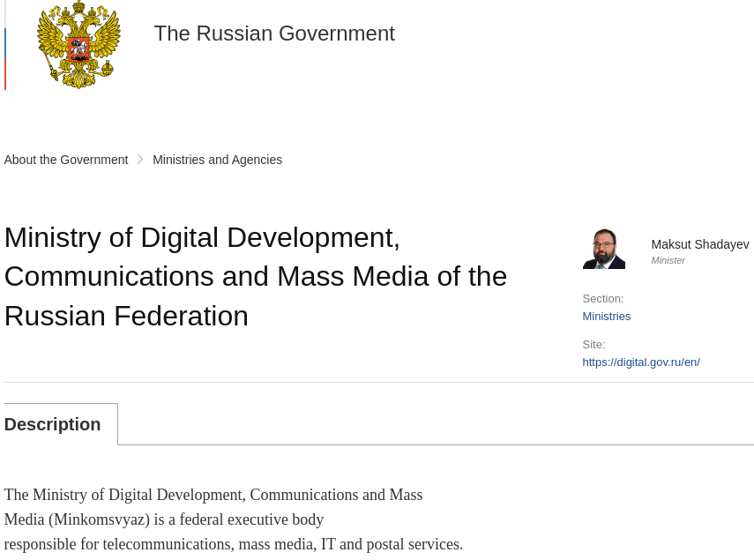The height and width of the screenshot is (560, 754).
Task: Open the About the Government breadcrumb item
Action: coord(65,160)
